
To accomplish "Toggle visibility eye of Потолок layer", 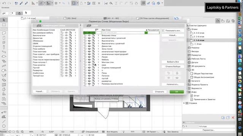I will tap(89, 76).
